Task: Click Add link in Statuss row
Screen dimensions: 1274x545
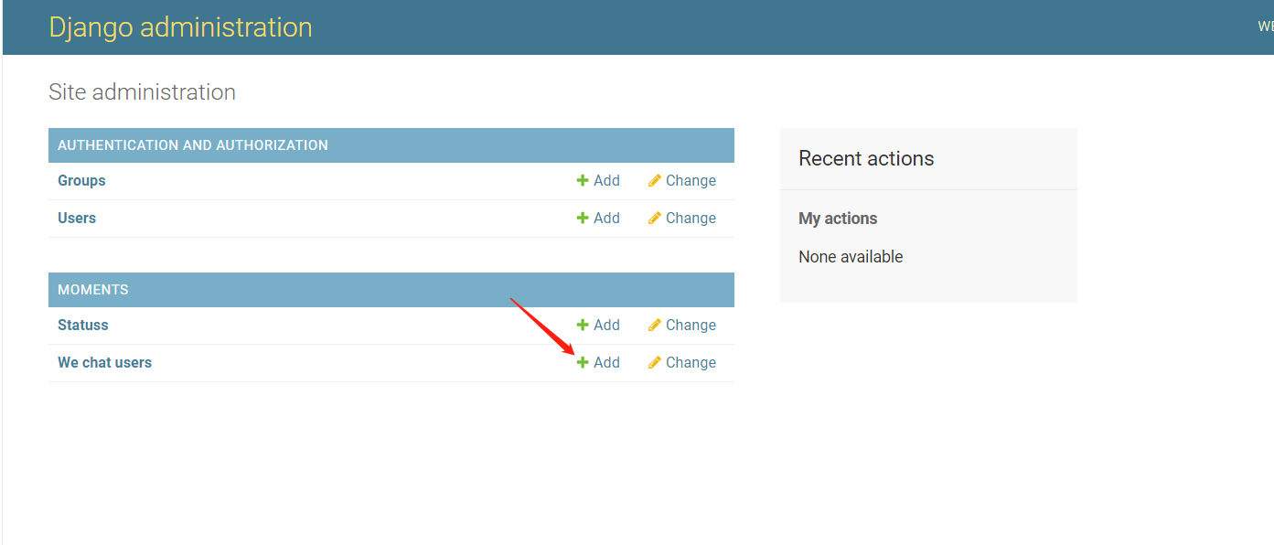Action: coord(598,326)
